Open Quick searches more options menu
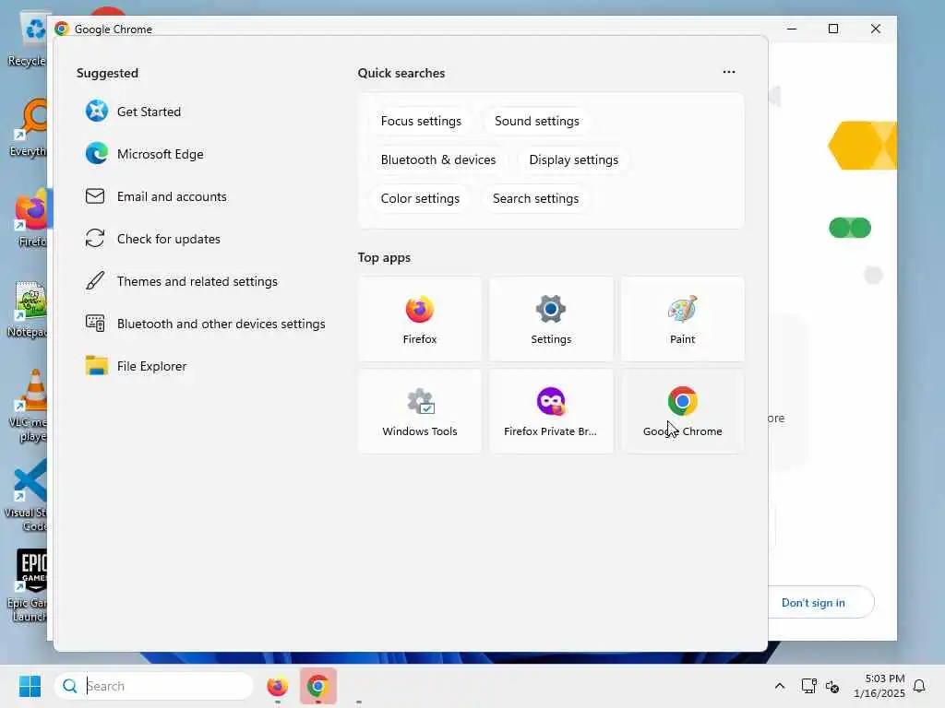This screenshot has height=708, width=945. [729, 72]
